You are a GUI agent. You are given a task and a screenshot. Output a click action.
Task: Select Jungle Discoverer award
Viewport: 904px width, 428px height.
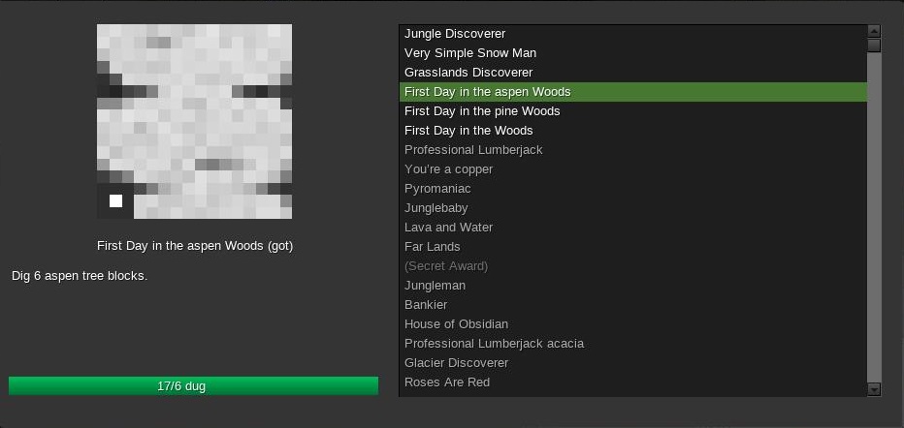click(455, 34)
